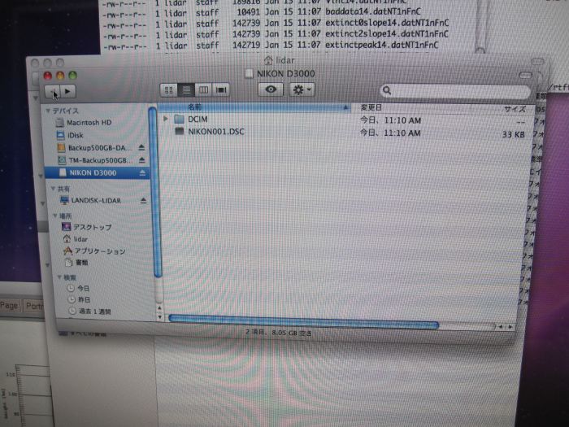Click the Page tab in background window
569x427 pixels.
9,305
